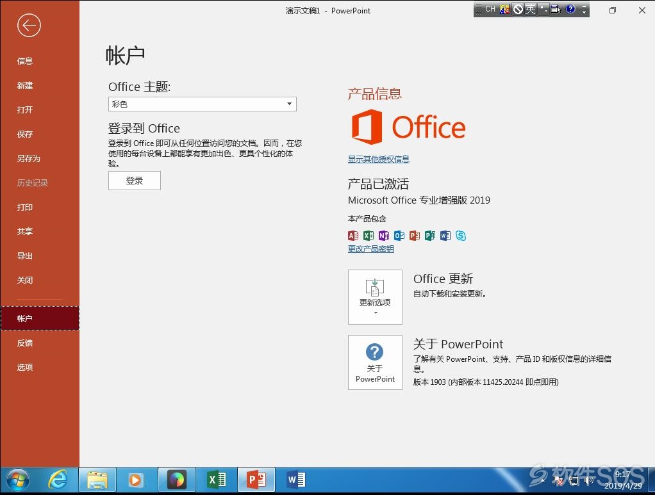Viewport: 655px width, 495px height.
Task: Click the input method icon beside CH
Action: tap(504, 9)
